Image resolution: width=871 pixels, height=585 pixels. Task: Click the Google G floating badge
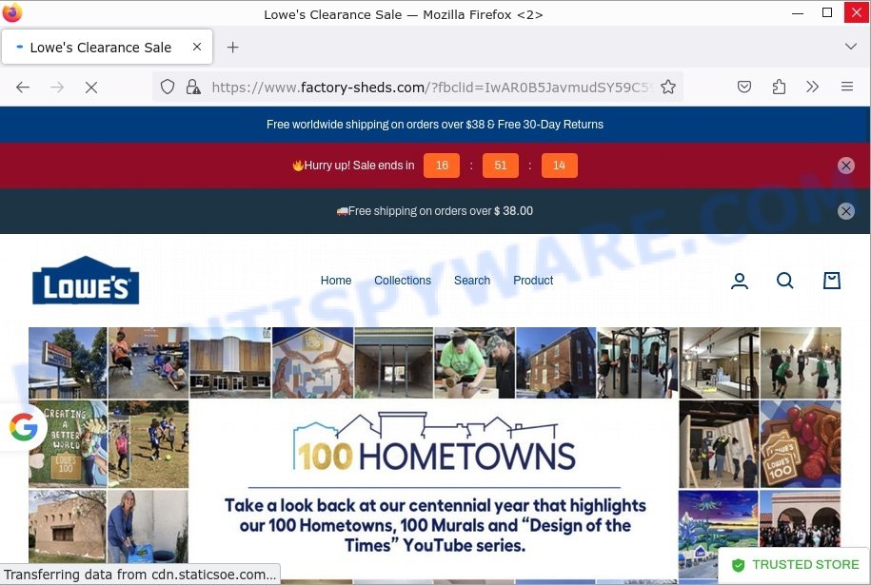point(23,427)
